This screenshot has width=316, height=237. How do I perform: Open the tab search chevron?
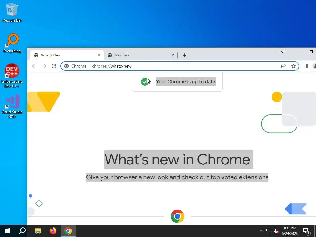[283, 52]
